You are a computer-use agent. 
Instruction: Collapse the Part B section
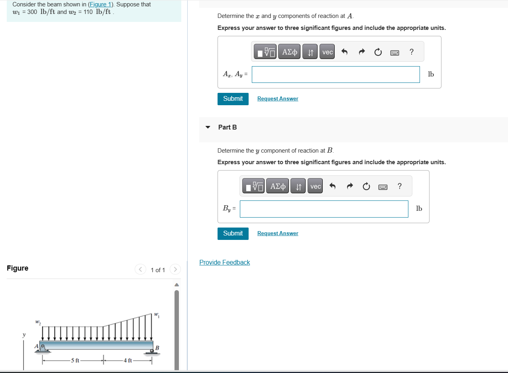208,127
